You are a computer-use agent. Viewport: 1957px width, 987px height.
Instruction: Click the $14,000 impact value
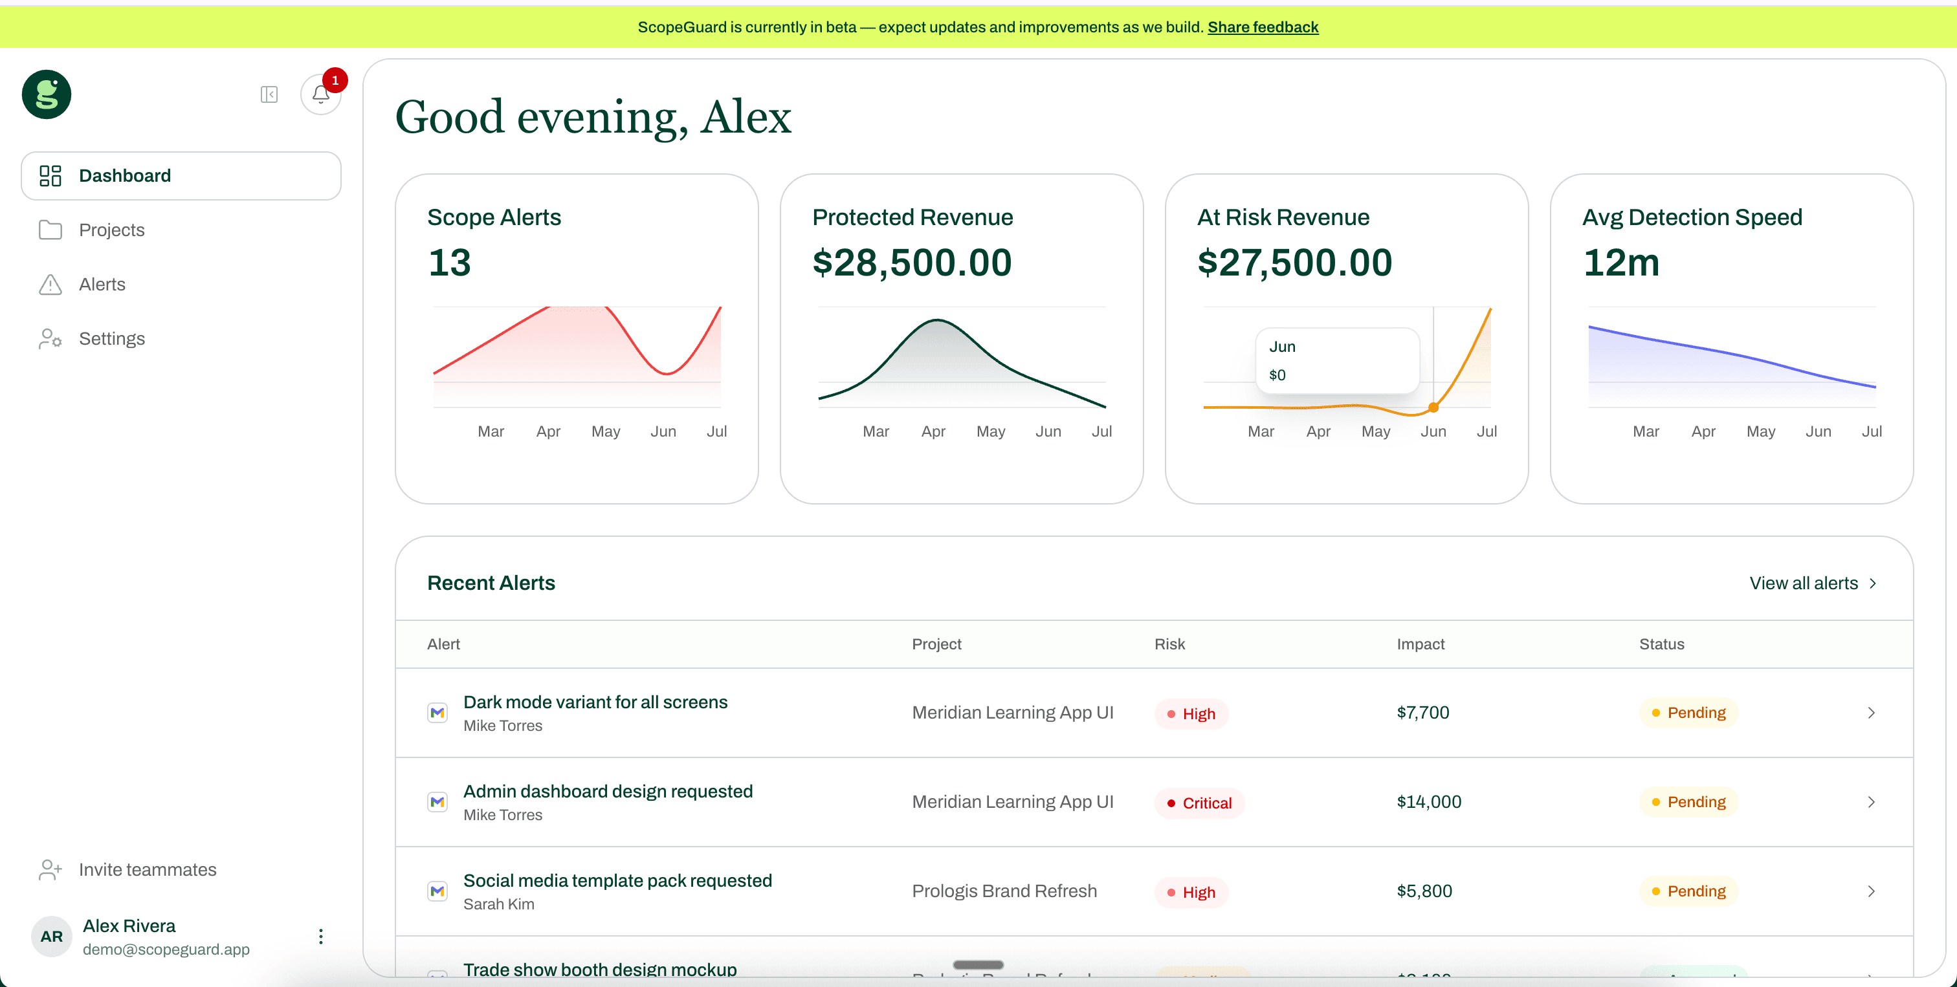click(x=1429, y=802)
